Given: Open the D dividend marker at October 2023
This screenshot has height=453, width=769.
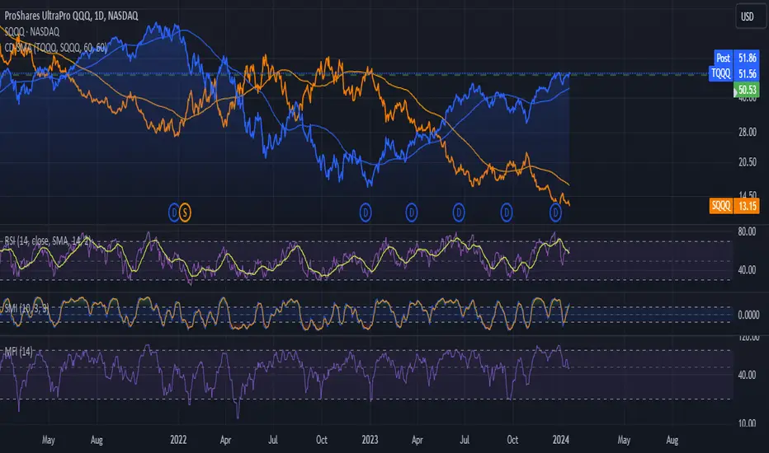Looking at the screenshot, I should click(x=506, y=212).
